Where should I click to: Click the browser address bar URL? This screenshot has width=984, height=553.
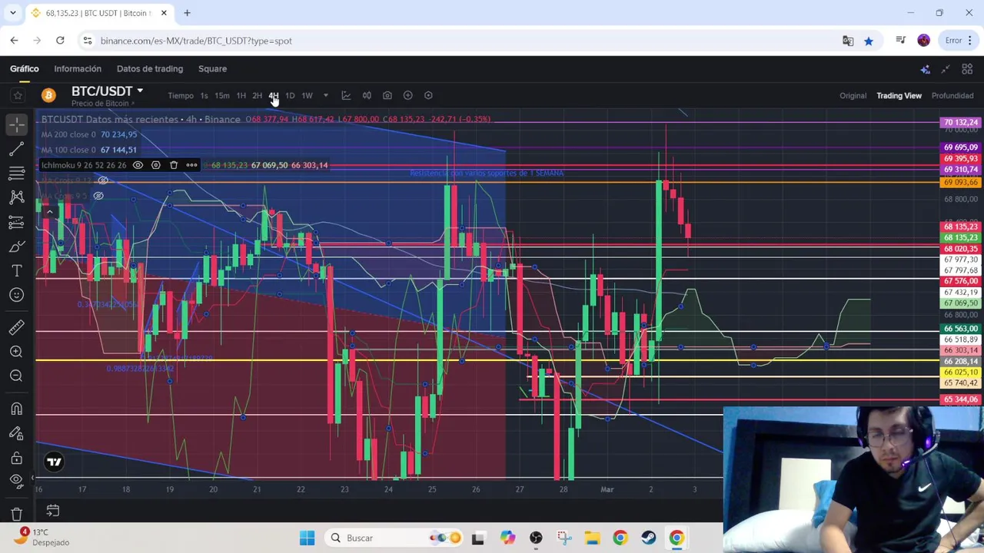[196, 41]
